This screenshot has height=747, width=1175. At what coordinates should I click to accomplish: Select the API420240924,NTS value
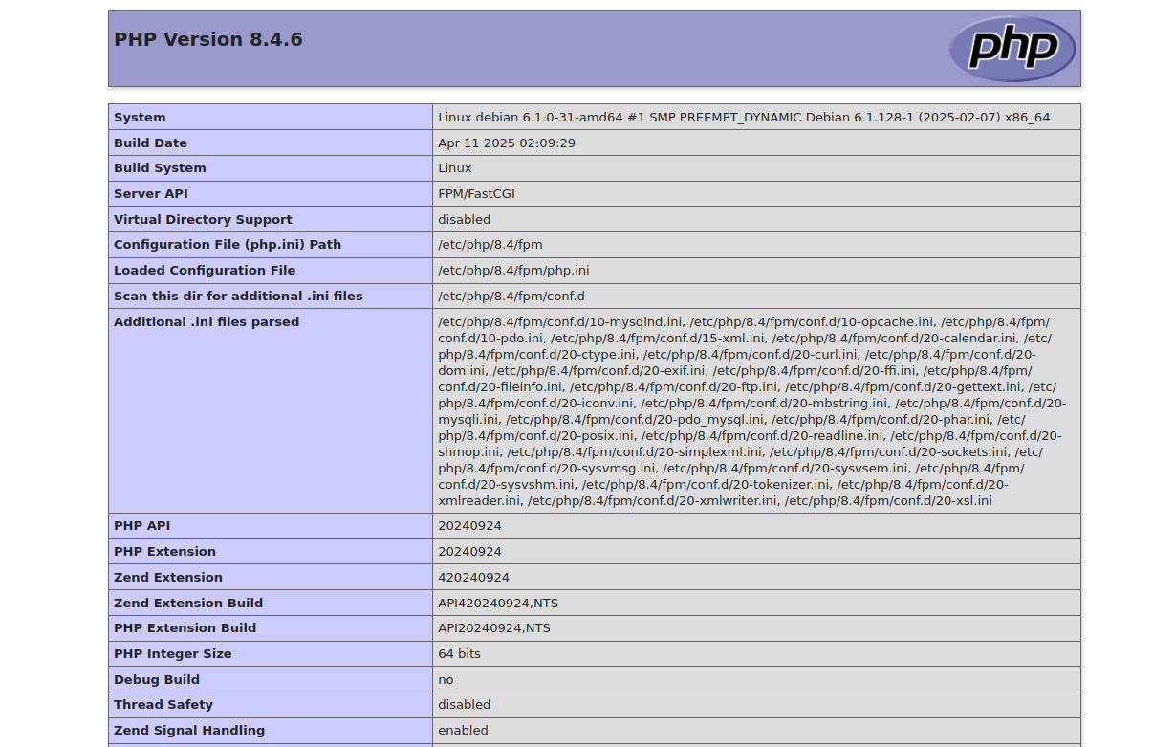pos(498,604)
